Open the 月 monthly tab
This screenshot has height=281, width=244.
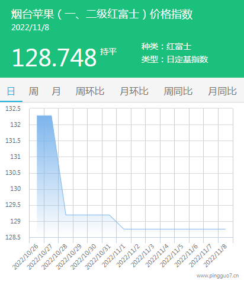[x=56, y=91]
